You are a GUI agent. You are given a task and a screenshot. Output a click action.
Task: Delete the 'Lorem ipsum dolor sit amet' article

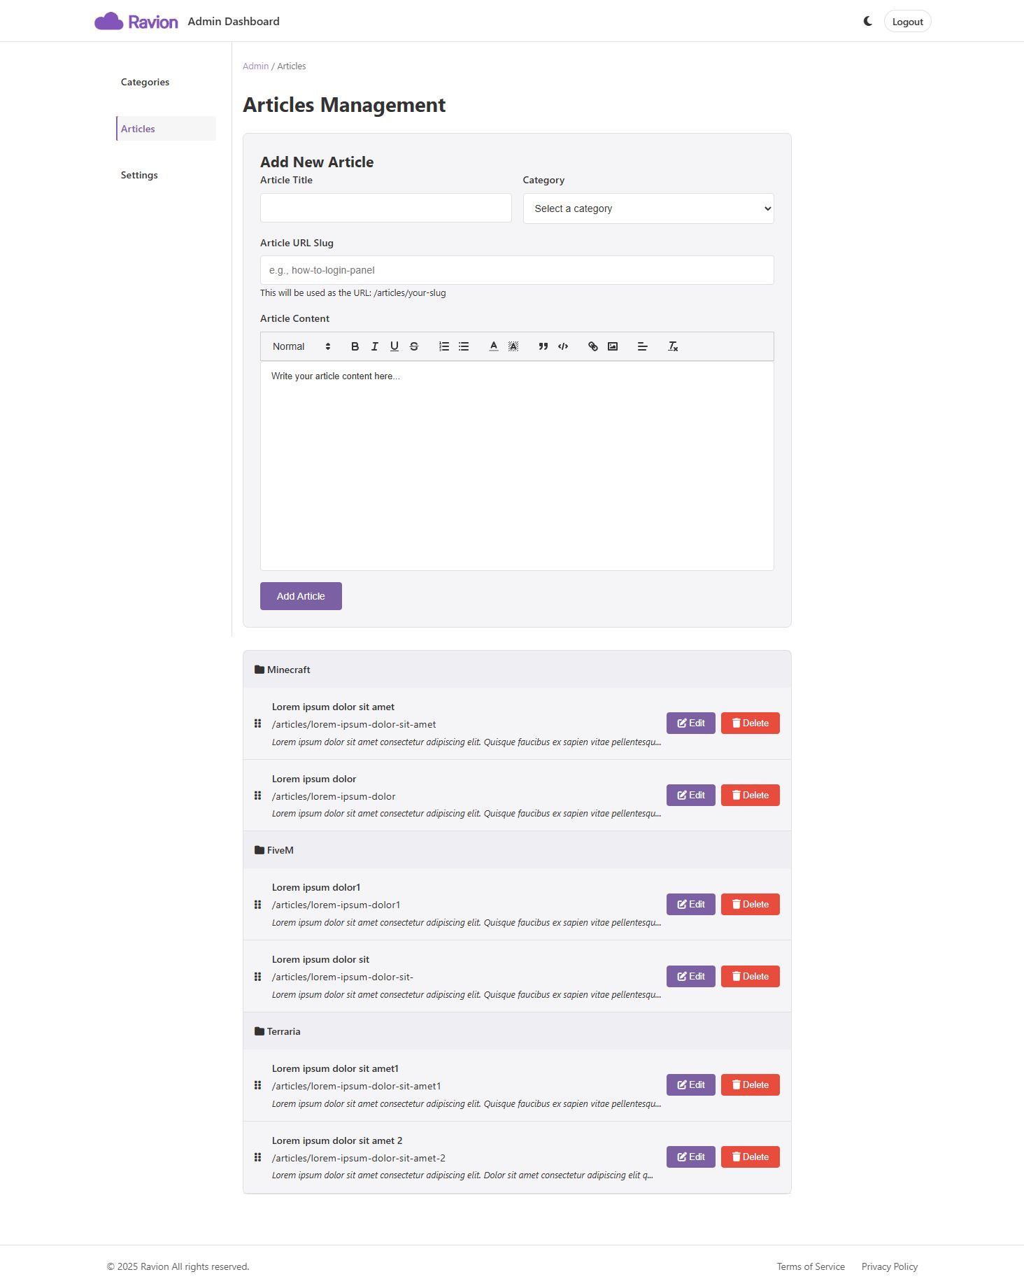tap(750, 723)
